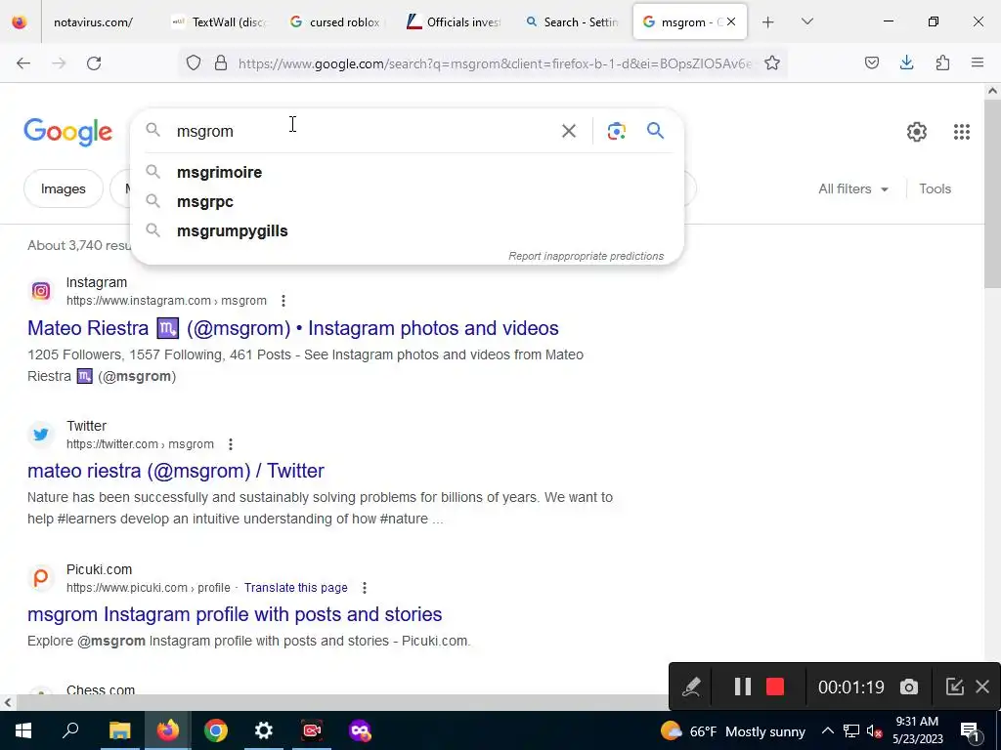The height and width of the screenshot is (750, 1001).
Task: Switch to cursed roblox tab
Action: click(336, 22)
